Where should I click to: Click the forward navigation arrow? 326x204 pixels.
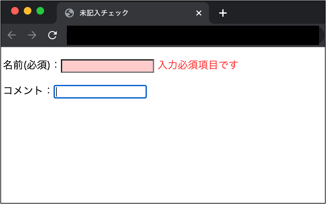pos(32,35)
